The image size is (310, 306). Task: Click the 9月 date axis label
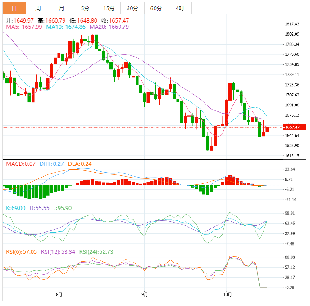click(x=145, y=295)
